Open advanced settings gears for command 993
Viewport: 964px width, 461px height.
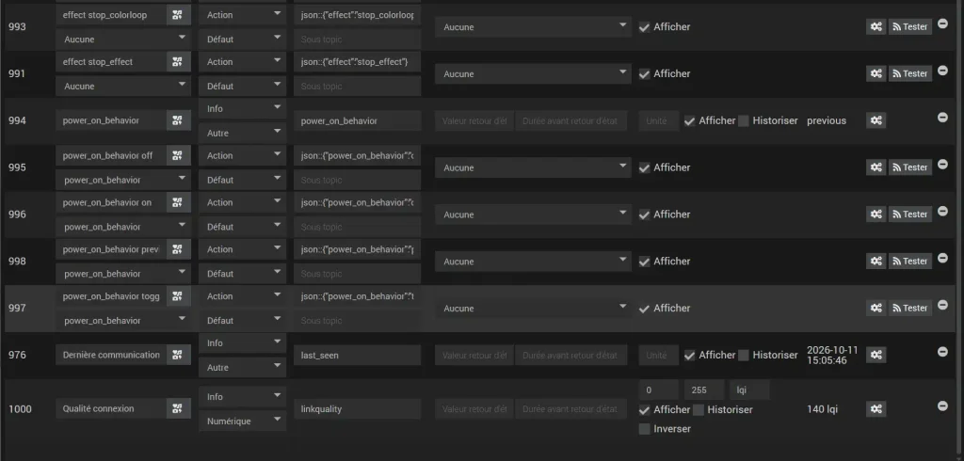[x=876, y=26]
